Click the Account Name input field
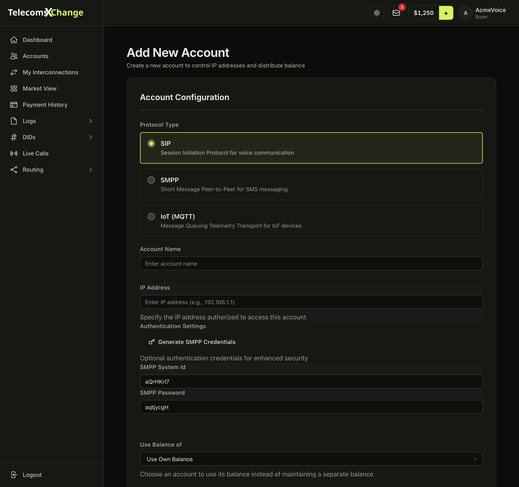 [x=311, y=264]
